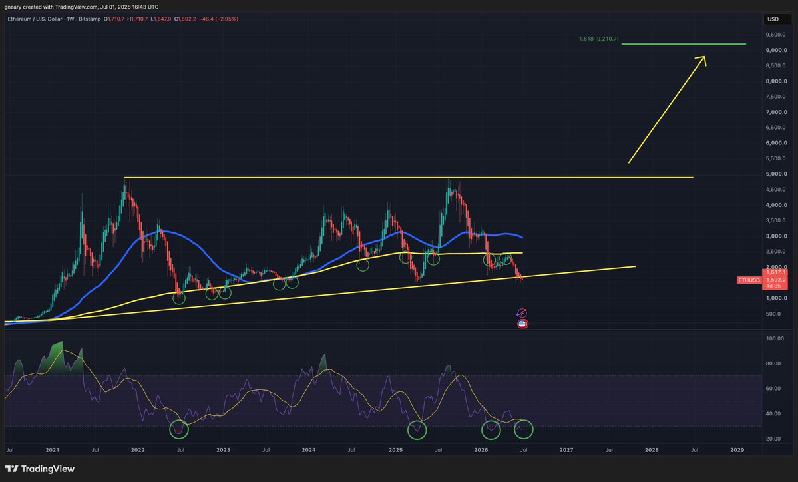
Task: Select the Ethereum / U.S. Dollar symbol title
Action: 35,19
